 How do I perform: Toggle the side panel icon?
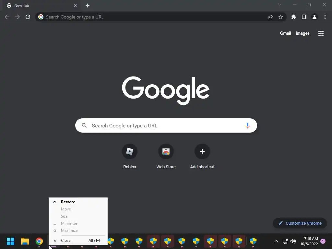304,17
